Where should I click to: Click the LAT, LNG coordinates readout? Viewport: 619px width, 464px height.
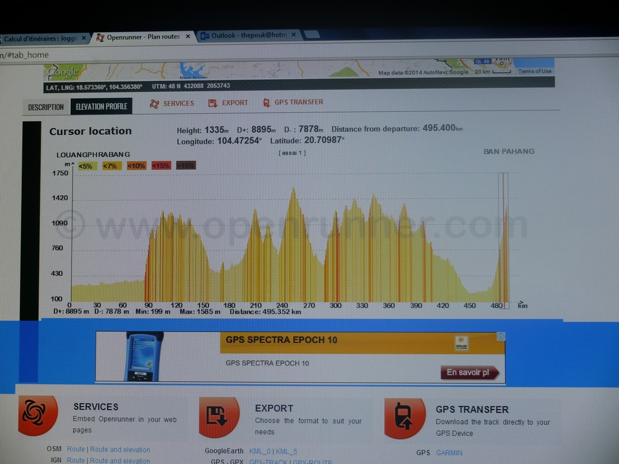[x=94, y=87]
